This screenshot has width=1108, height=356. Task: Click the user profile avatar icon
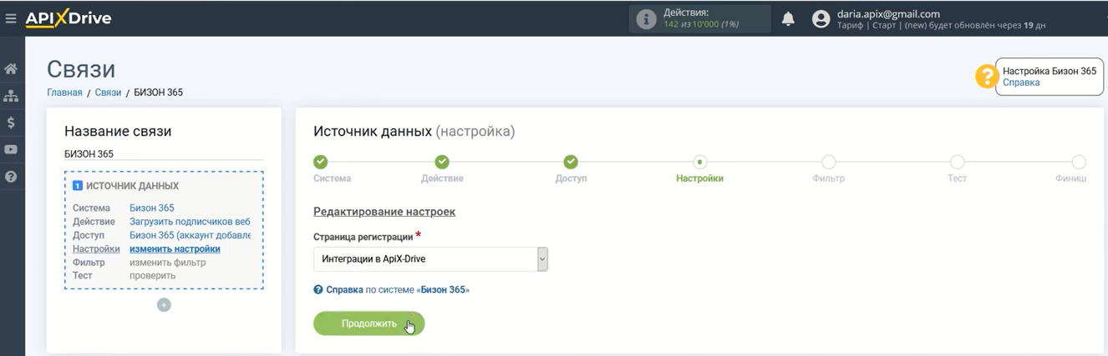821,19
